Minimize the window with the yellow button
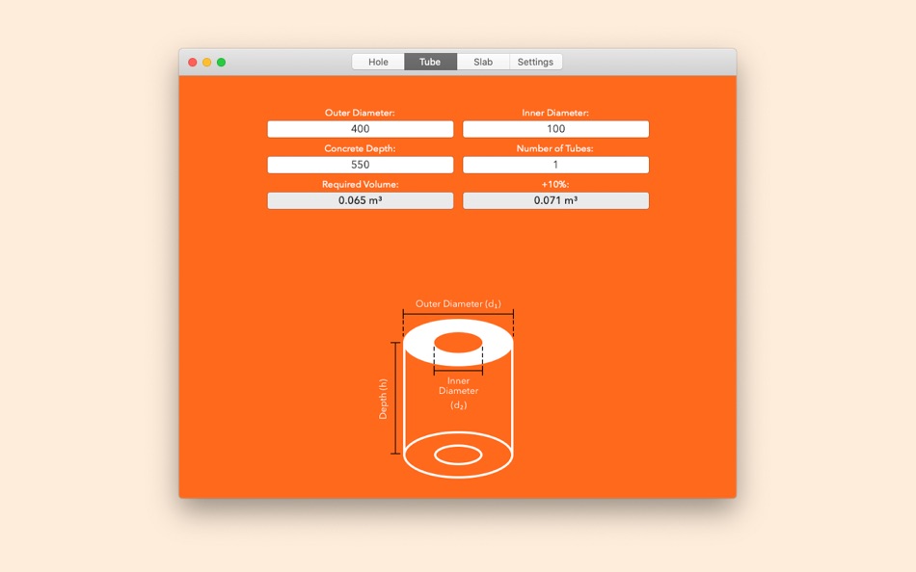Viewport: 916px width, 572px height. (206, 62)
